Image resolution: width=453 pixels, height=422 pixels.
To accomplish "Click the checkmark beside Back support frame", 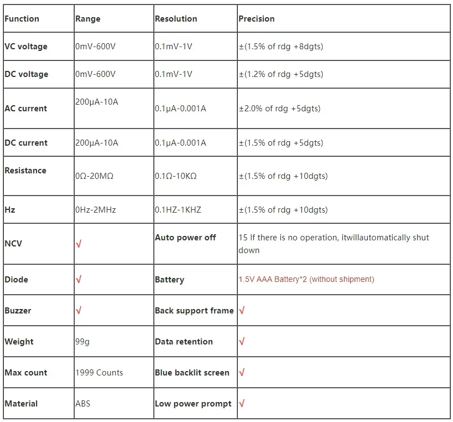I will [x=242, y=310].
